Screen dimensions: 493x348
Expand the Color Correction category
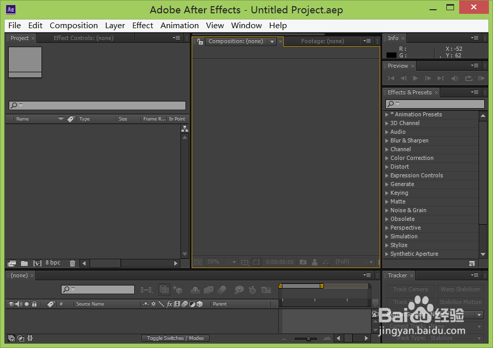(x=387, y=158)
